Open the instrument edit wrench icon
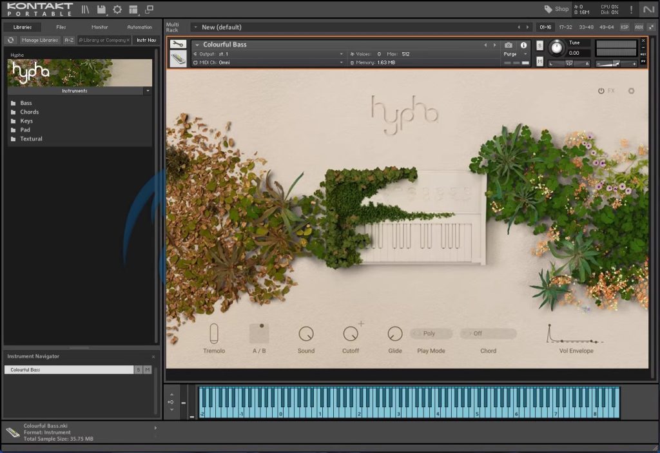Viewport: 660px width, 453px height. pos(178,44)
